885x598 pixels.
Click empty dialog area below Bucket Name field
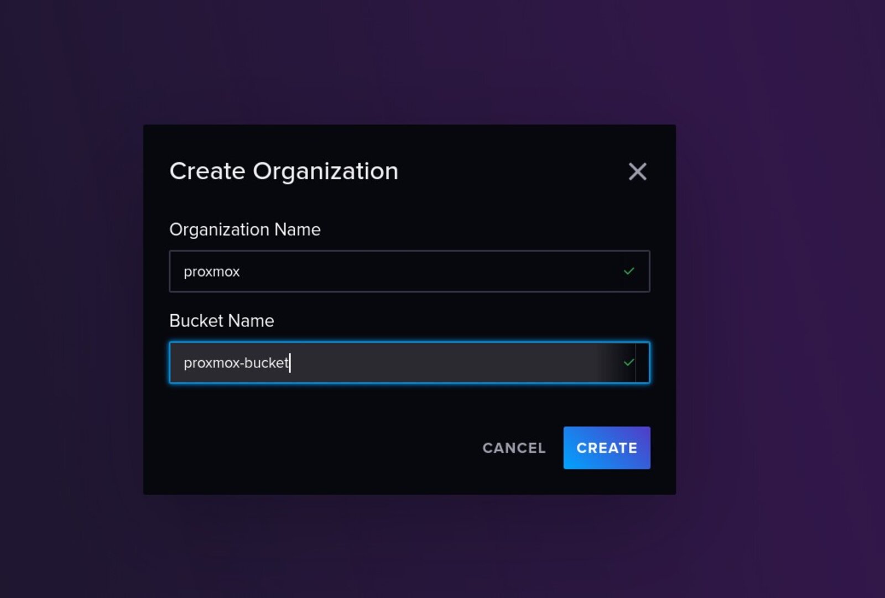click(409, 404)
